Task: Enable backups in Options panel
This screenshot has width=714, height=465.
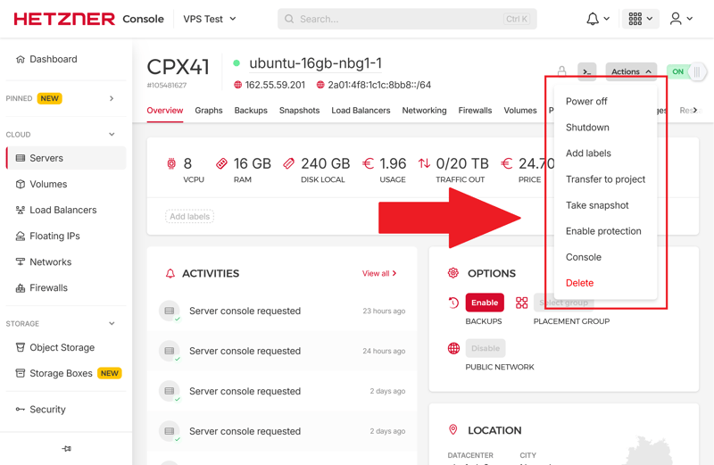Action: tap(484, 303)
